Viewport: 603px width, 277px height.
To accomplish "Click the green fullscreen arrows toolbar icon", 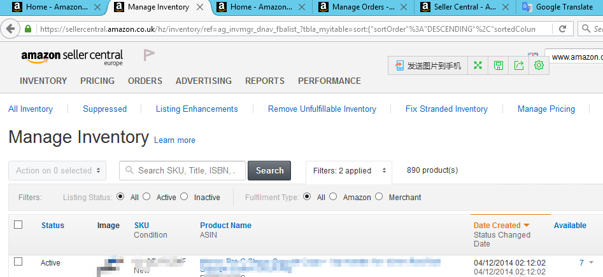I will point(478,65).
